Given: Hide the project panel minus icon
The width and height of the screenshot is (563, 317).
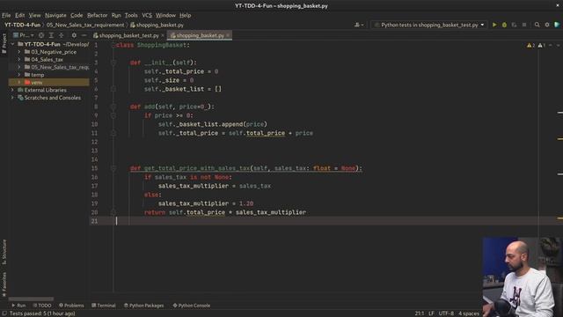Looking at the screenshot, I should [x=84, y=35].
